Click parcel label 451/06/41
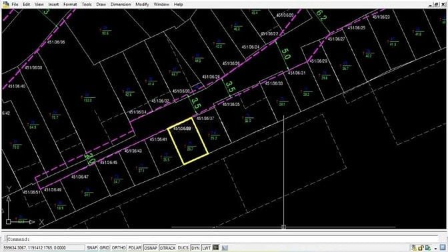 tap(158, 139)
